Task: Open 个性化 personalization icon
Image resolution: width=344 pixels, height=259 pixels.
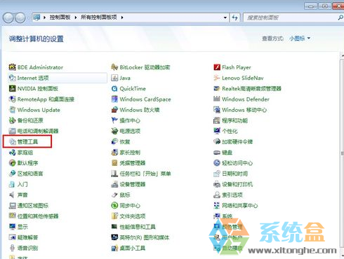Action: 217,131
